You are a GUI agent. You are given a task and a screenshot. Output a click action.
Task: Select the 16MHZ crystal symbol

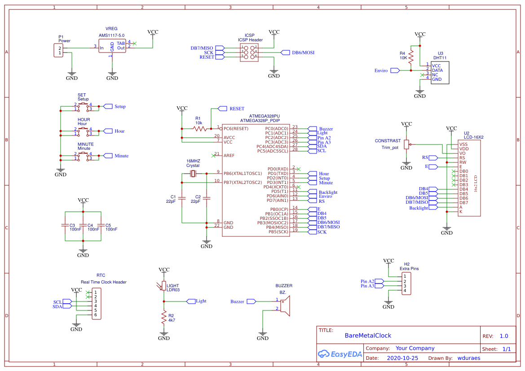tap(194, 174)
